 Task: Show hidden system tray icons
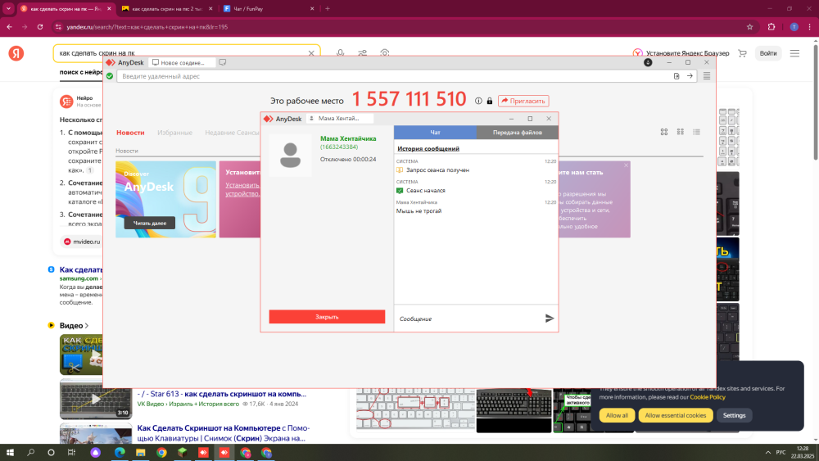point(768,452)
